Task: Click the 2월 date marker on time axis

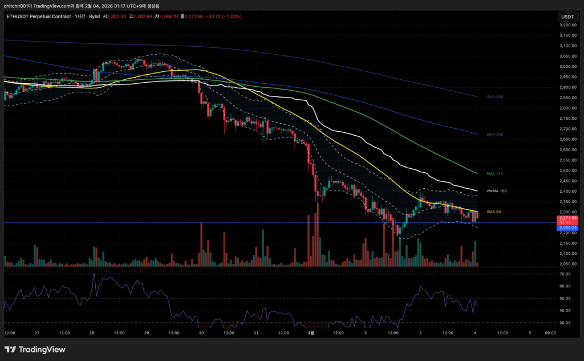Action: pyautogui.click(x=310, y=332)
